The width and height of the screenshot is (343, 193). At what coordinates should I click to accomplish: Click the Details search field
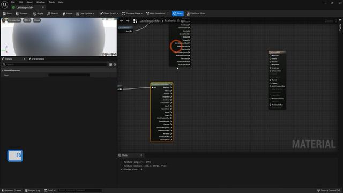pos(55,64)
